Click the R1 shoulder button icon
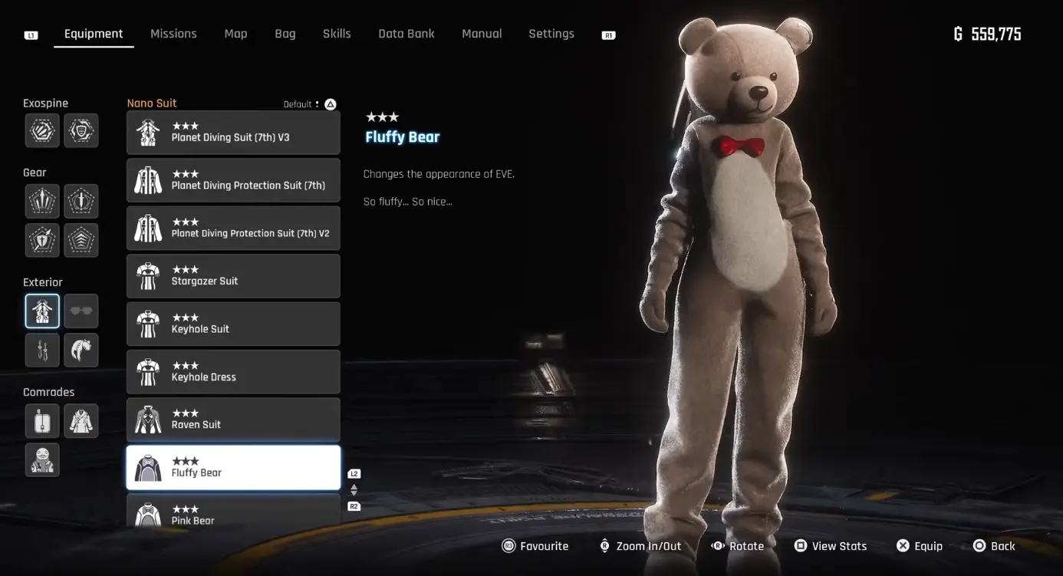 [x=608, y=35]
